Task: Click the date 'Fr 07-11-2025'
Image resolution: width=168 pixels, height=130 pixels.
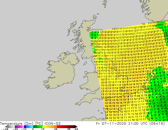Action: (x=111, y=124)
